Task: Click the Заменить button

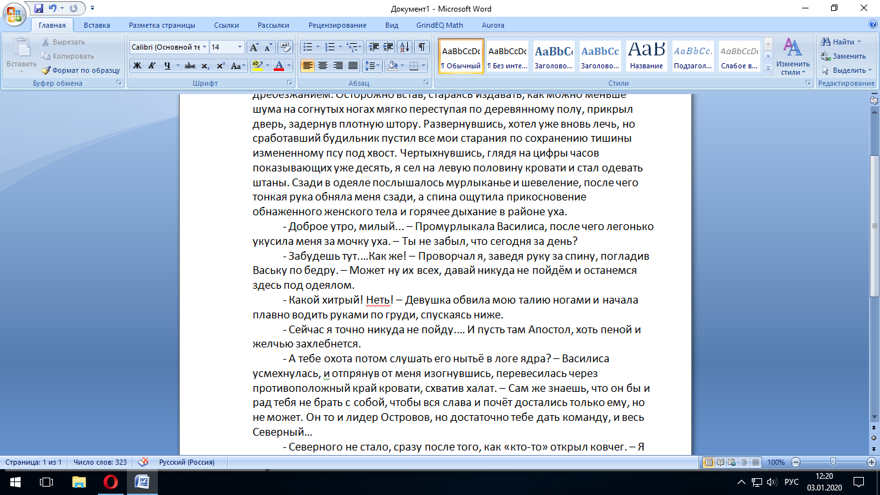Action: click(x=844, y=56)
